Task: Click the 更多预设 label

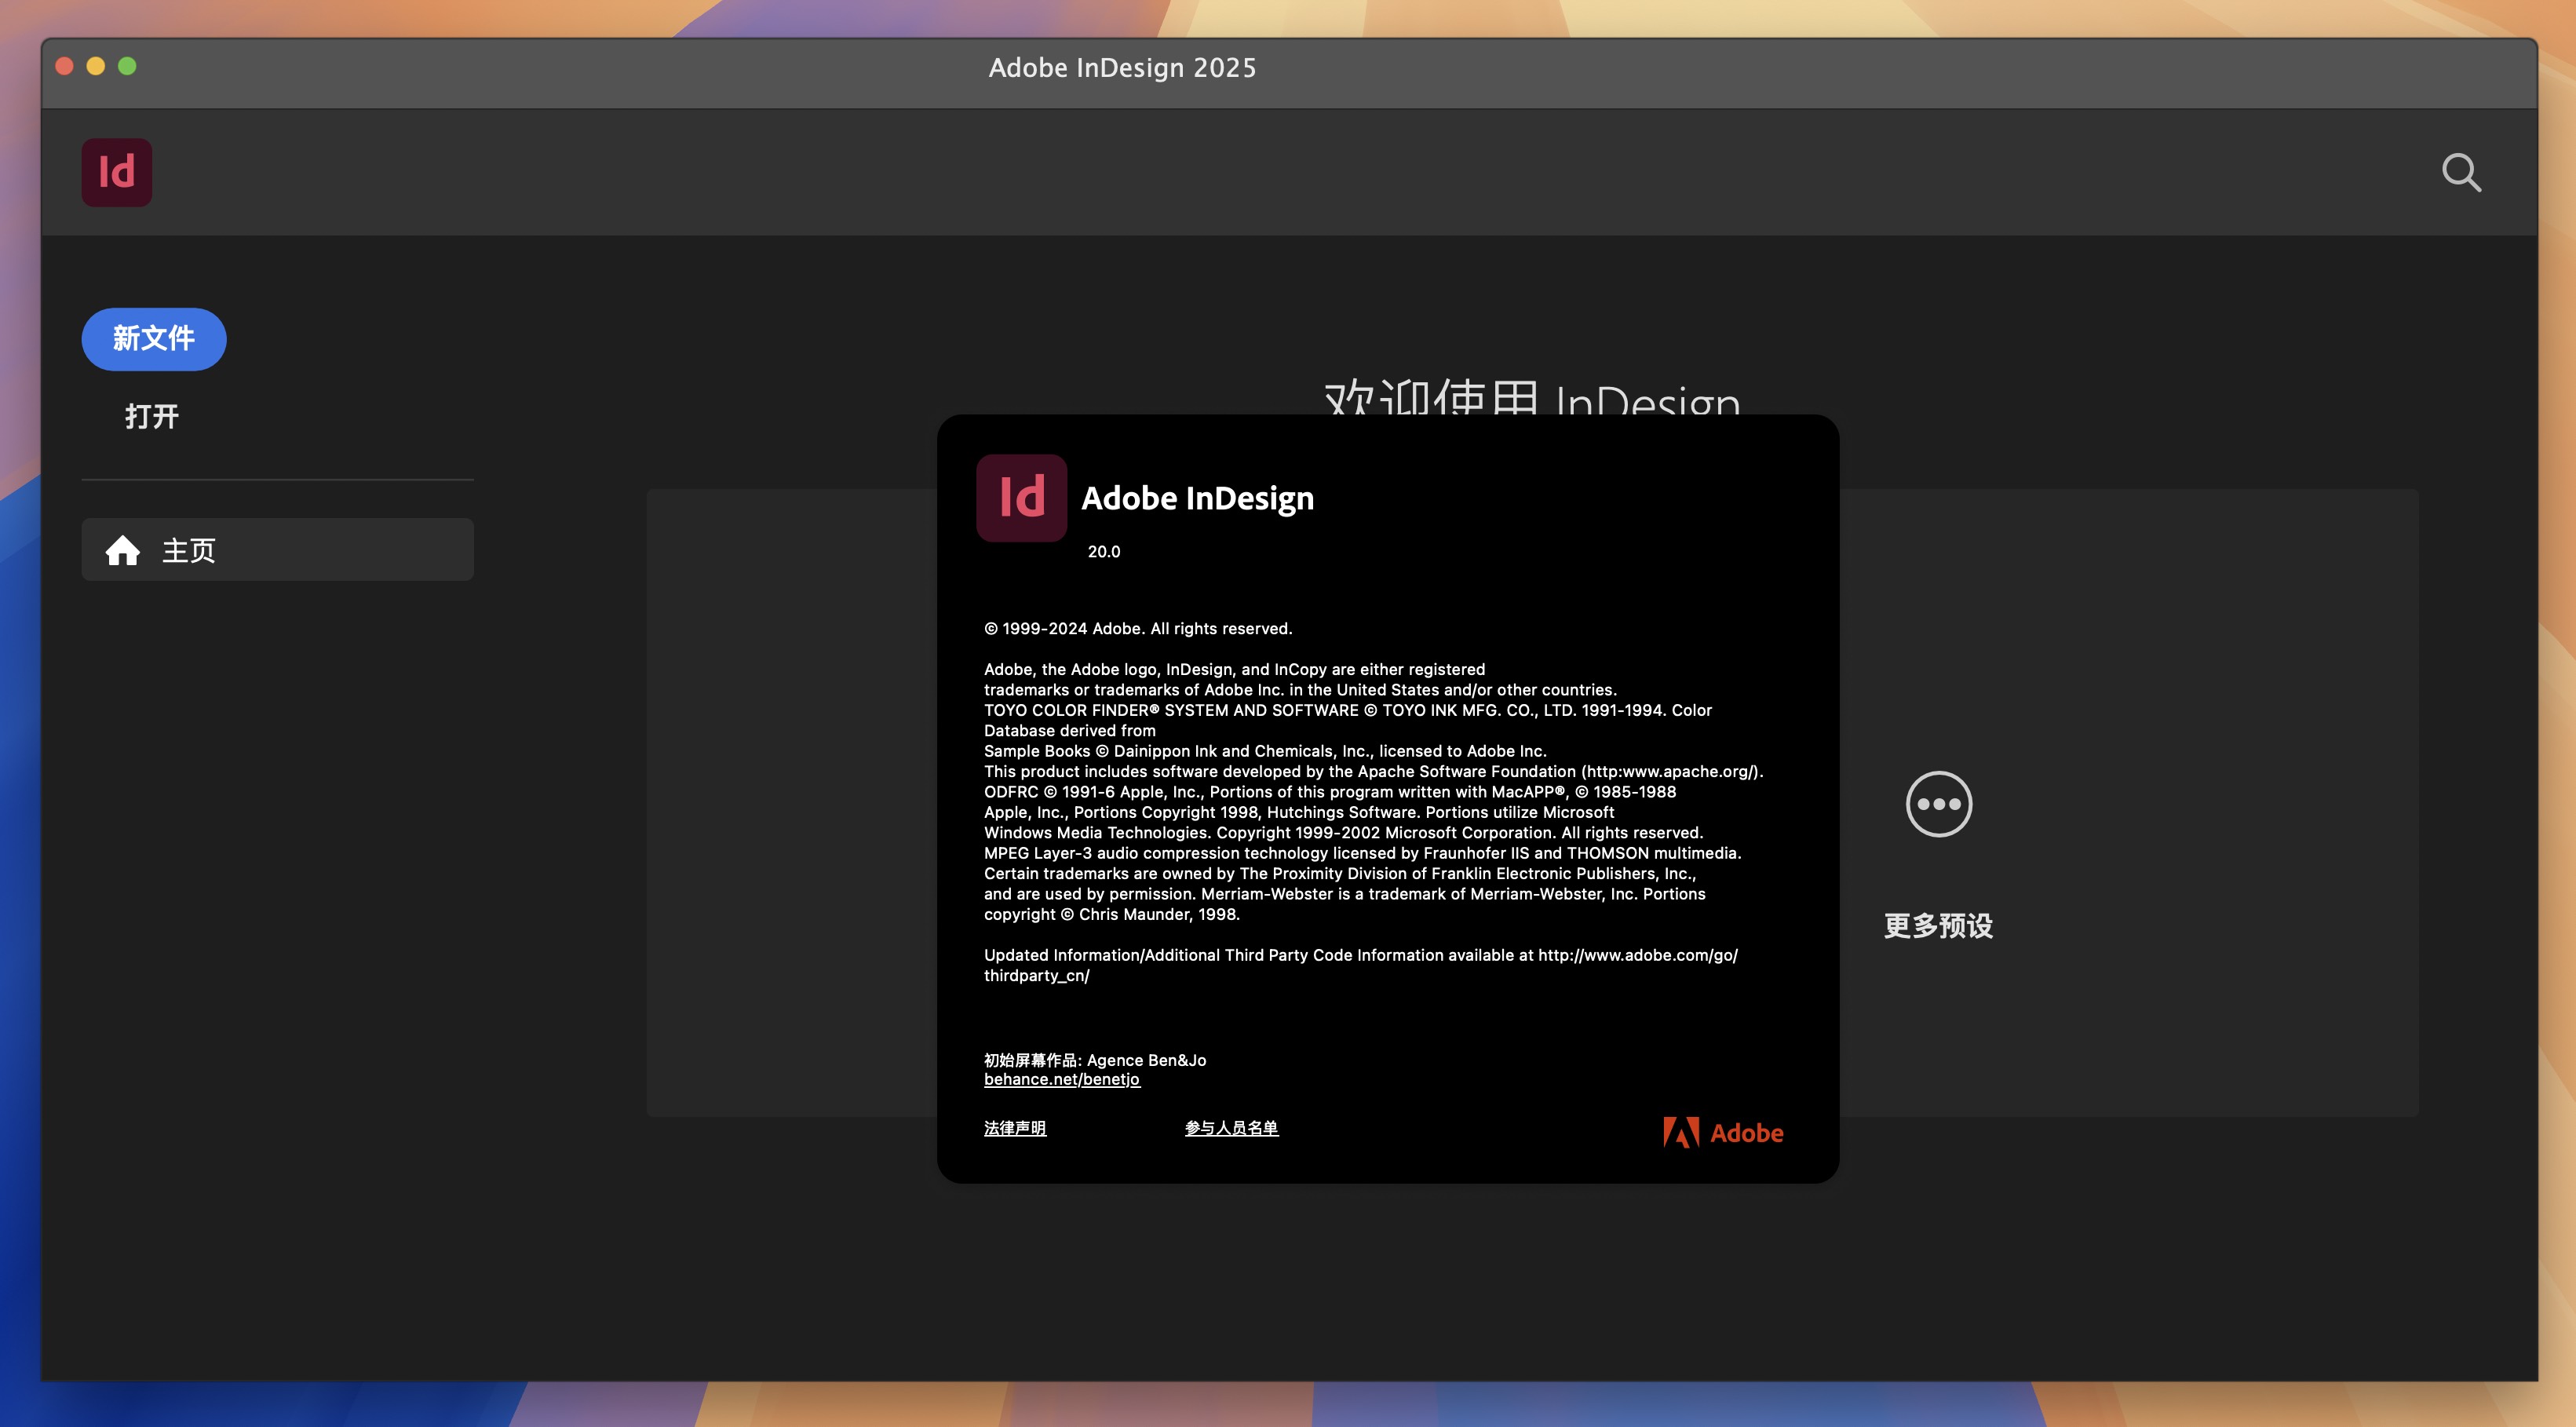Action: 1938,926
